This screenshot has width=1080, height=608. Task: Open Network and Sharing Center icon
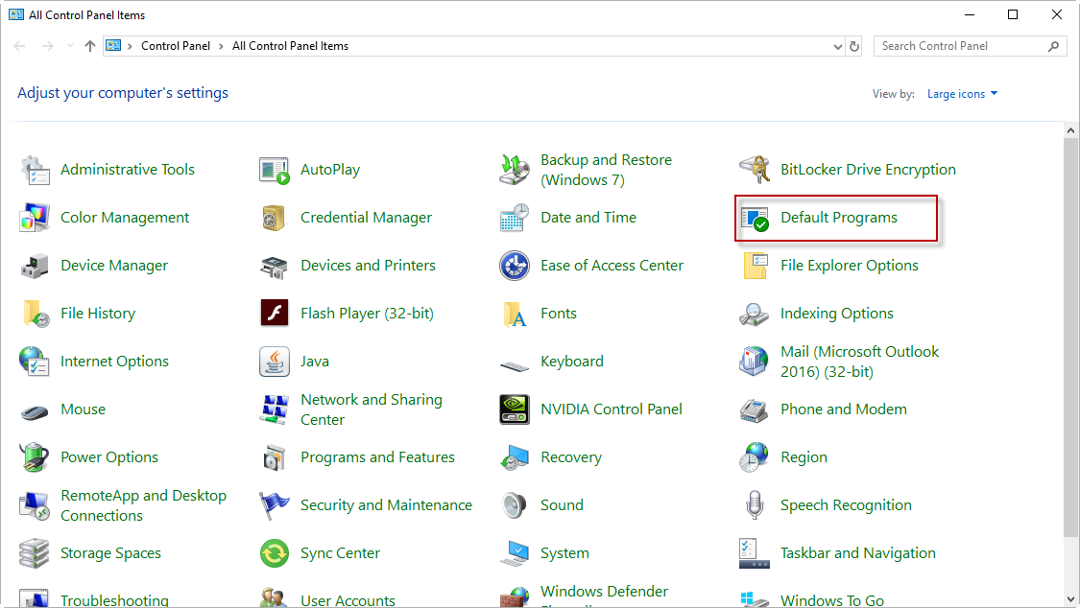(275, 409)
